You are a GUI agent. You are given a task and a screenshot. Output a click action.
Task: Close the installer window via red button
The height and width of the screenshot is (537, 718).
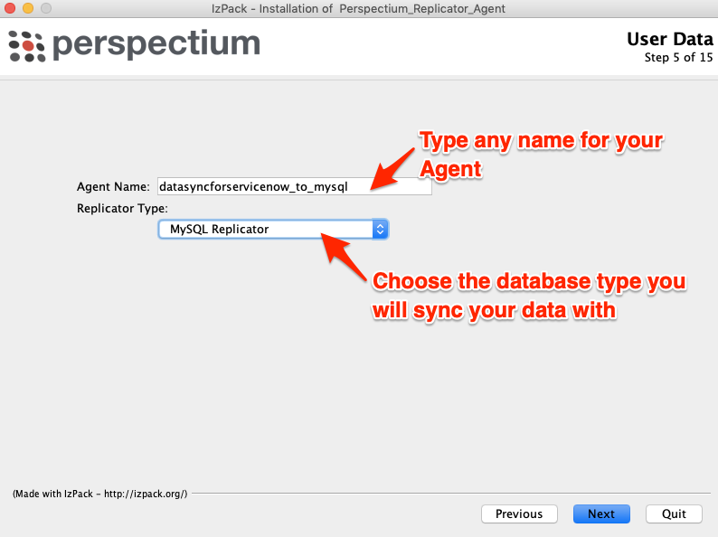click(10, 8)
